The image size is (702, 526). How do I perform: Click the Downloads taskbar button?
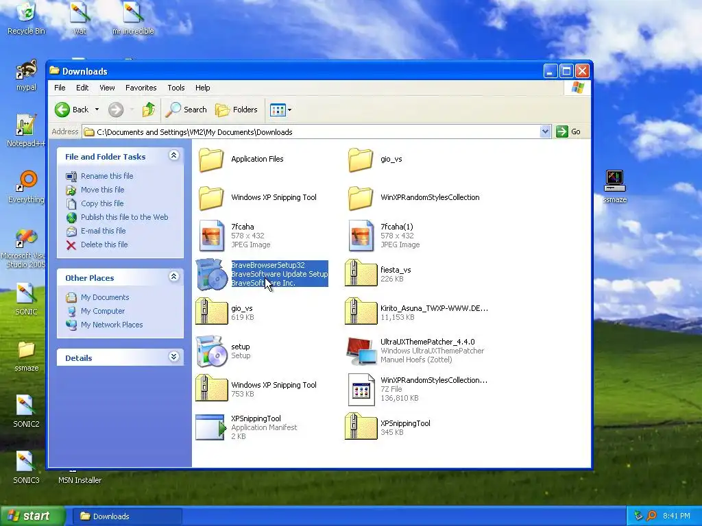[128, 516]
